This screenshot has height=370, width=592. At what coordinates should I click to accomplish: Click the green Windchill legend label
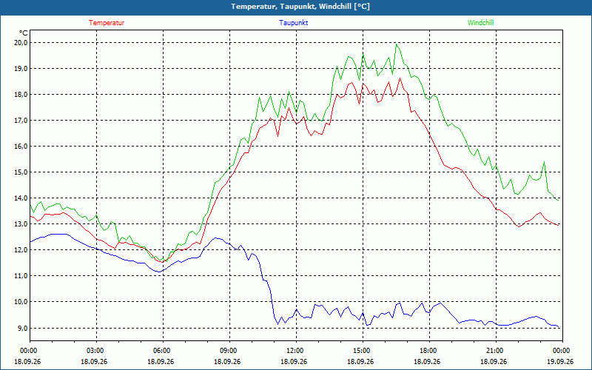click(480, 23)
